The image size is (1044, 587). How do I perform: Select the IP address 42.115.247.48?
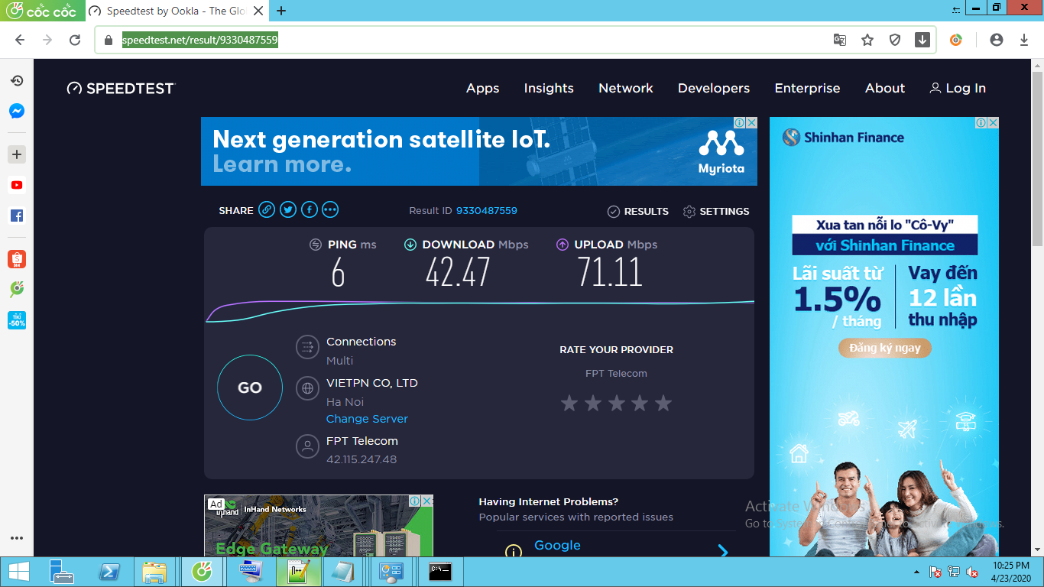[362, 459]
